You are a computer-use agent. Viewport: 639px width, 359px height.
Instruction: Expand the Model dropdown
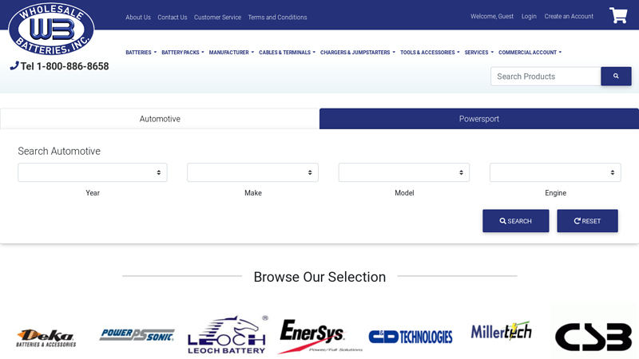click(404, 172)
